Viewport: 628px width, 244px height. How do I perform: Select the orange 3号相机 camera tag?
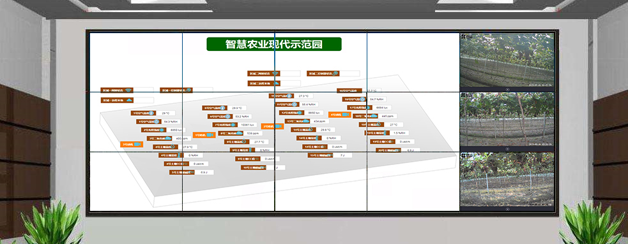click(x=132, y=144)
